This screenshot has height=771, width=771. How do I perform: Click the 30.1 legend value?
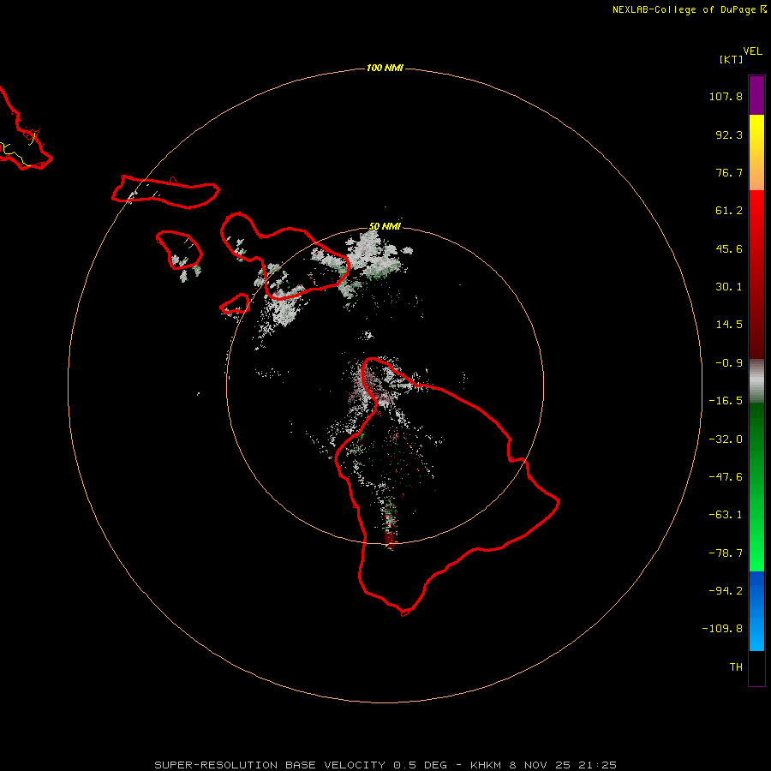[729, 287]
